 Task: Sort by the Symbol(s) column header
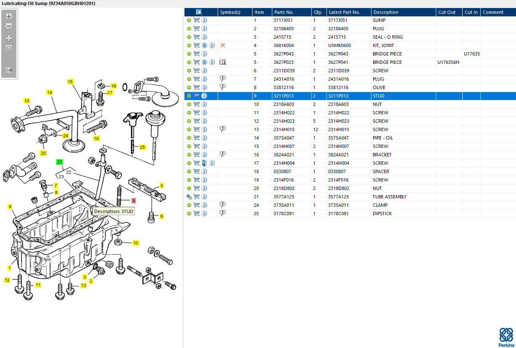[x=235, y=12]
